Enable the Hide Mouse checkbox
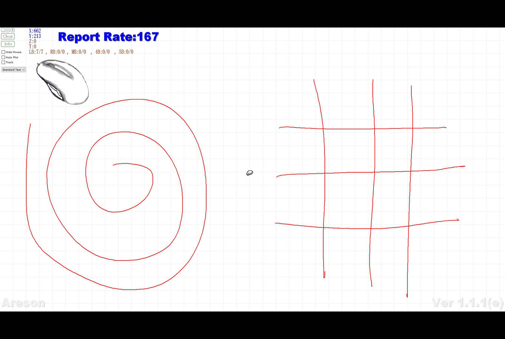This screenshot has height=339, width=505. pos(3,52)
